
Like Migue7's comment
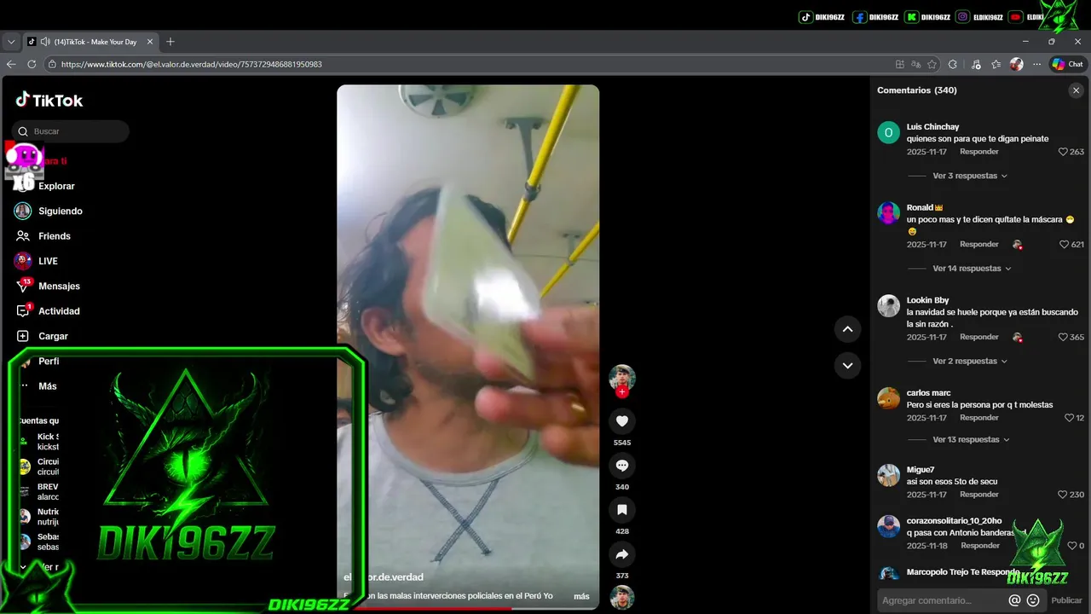(x=1063, y=495)
